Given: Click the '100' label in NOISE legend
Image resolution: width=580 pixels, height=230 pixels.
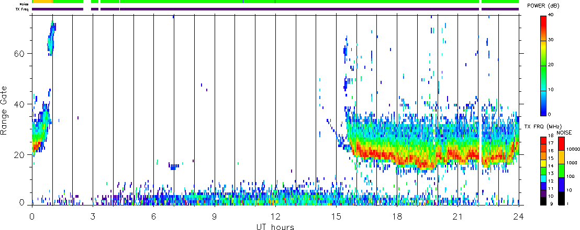Looking at the screenshot, I should point(571,177).
